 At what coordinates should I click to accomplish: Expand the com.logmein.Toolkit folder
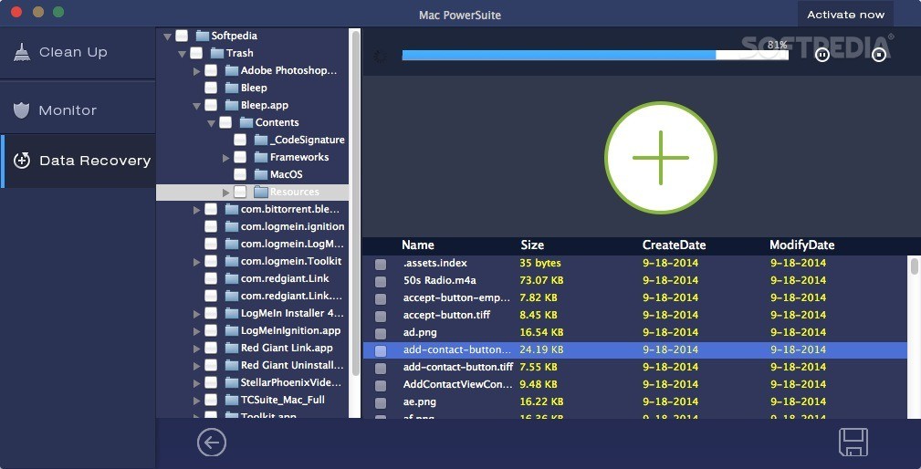(197, 262)
